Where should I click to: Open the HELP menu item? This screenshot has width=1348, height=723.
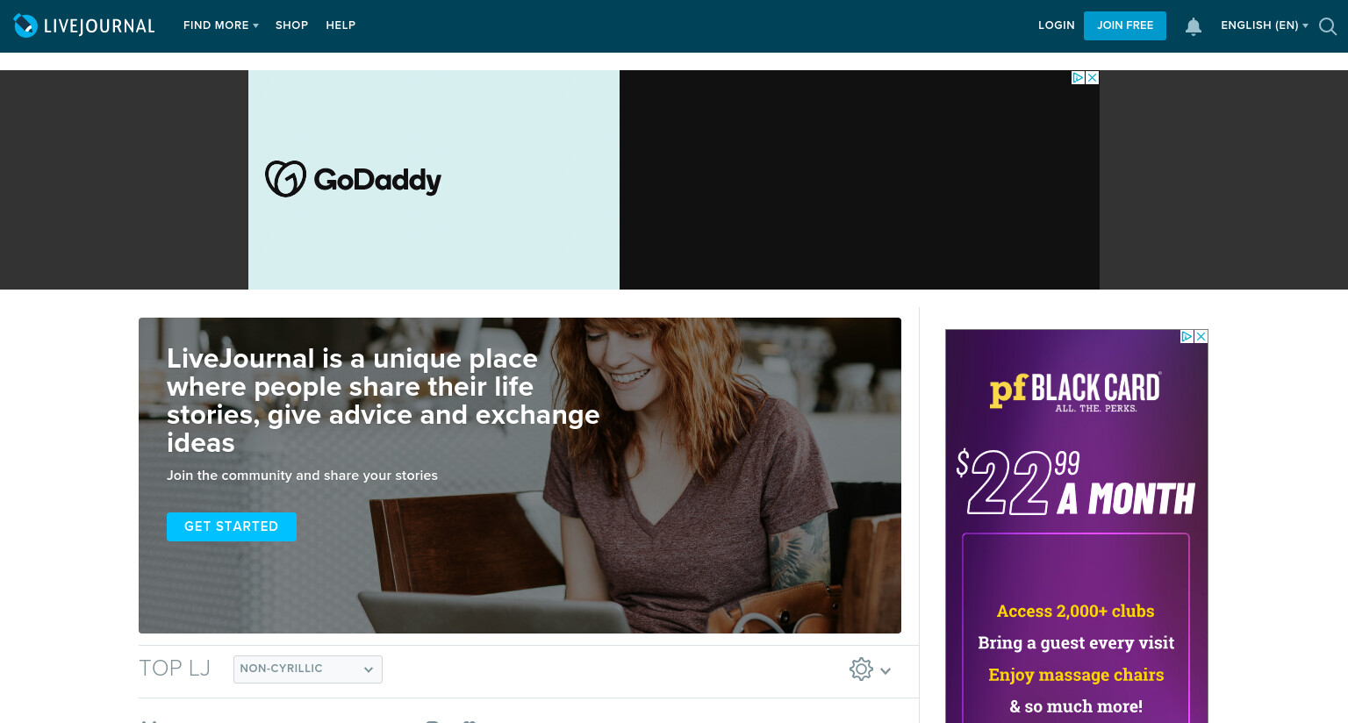(341, 25)
